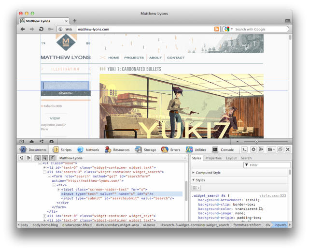Toggle select element by click button
Screen dimensions: 309x251
pyautogui.click(x=38, y=158)
